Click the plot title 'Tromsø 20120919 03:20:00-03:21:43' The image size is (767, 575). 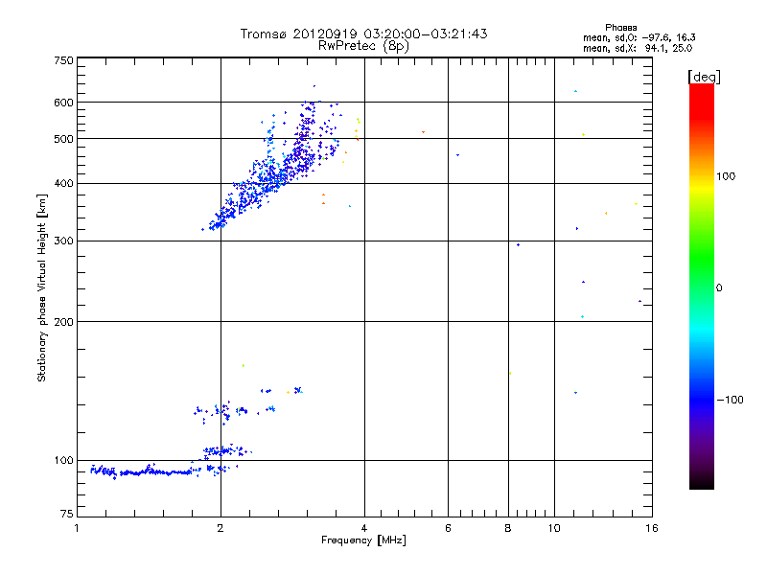pos(364,34)
